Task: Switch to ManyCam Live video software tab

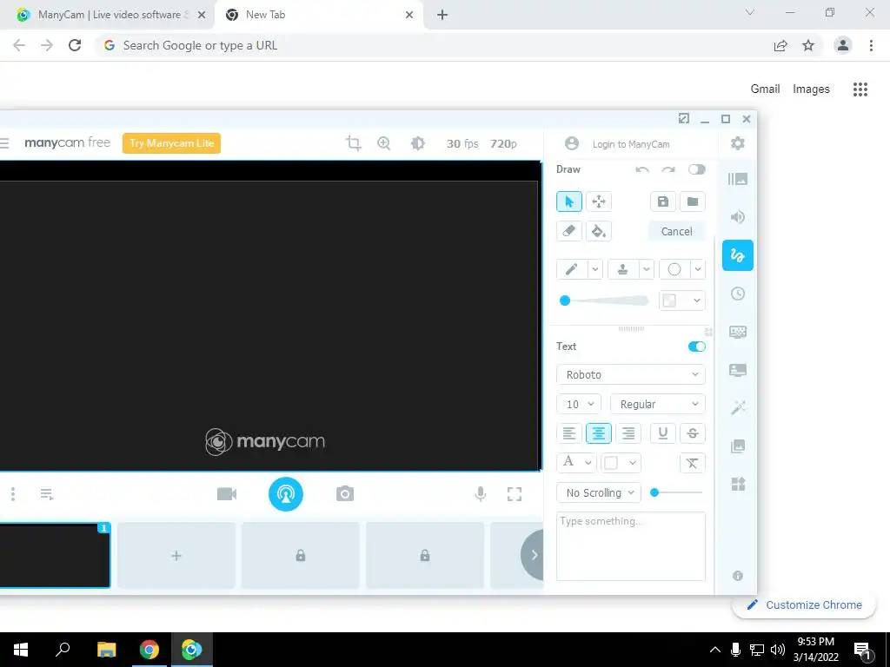Action: (108, 15)
